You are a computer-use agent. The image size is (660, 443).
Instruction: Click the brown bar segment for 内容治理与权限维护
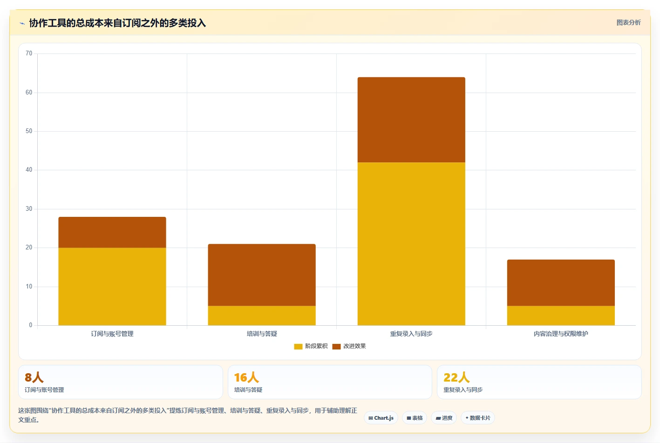tap(561, 282)
